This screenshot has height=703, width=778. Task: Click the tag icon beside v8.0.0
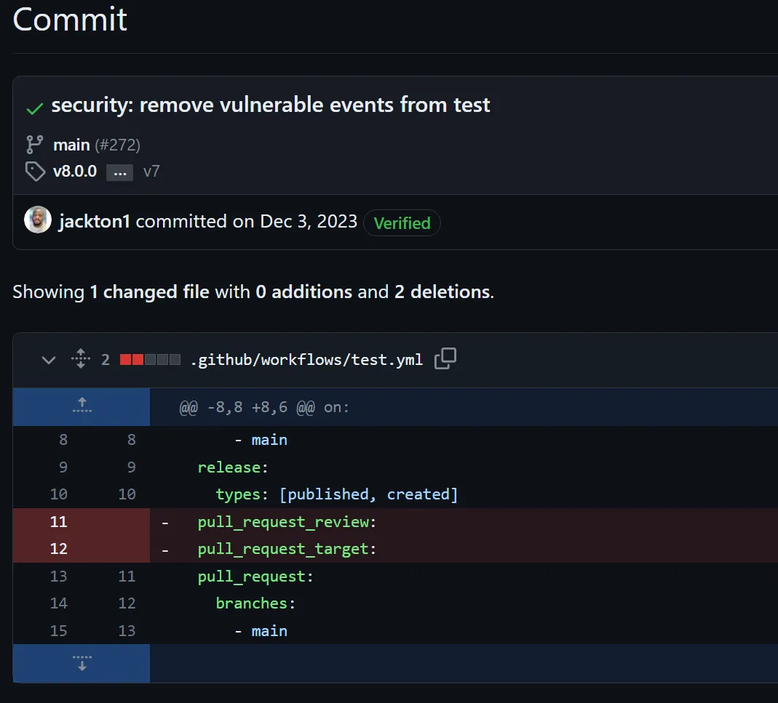point(34,172)
